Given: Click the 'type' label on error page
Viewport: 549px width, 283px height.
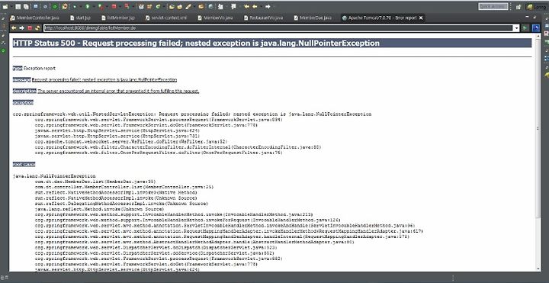Looking at the screenshot, I should [18, 69].
